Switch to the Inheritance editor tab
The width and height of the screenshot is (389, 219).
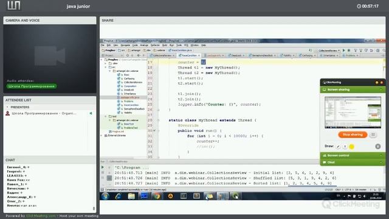pyautogui.click(x=329, y=55)
